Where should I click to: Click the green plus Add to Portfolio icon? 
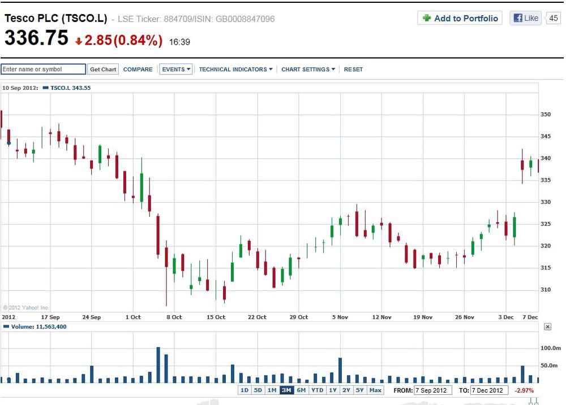tap(427, 18)
